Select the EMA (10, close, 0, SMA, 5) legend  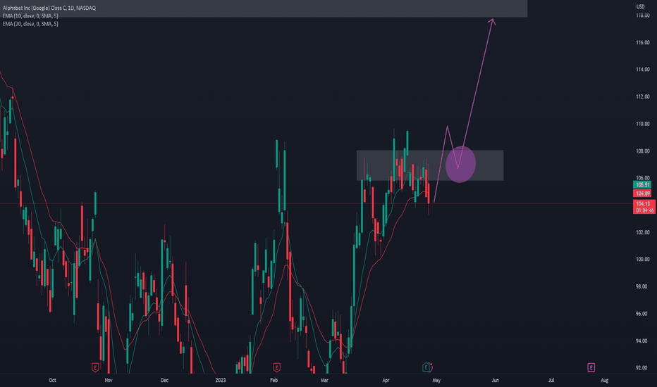(x=30, y=16)
